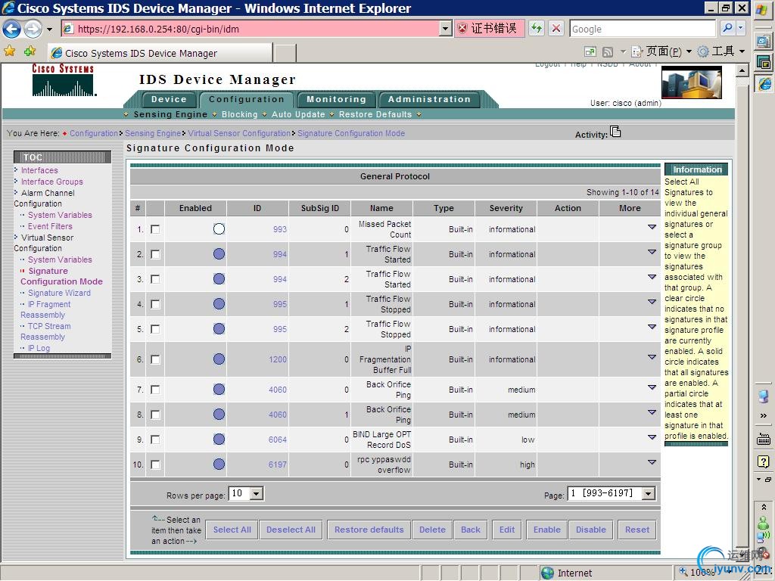Click the Refresh page icon
This screenshot has height=581, width=775.
pyautogui.click(x=537, y=28)
